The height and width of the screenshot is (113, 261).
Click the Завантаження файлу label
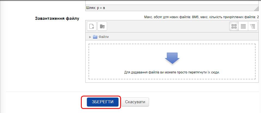pos(57,18)
